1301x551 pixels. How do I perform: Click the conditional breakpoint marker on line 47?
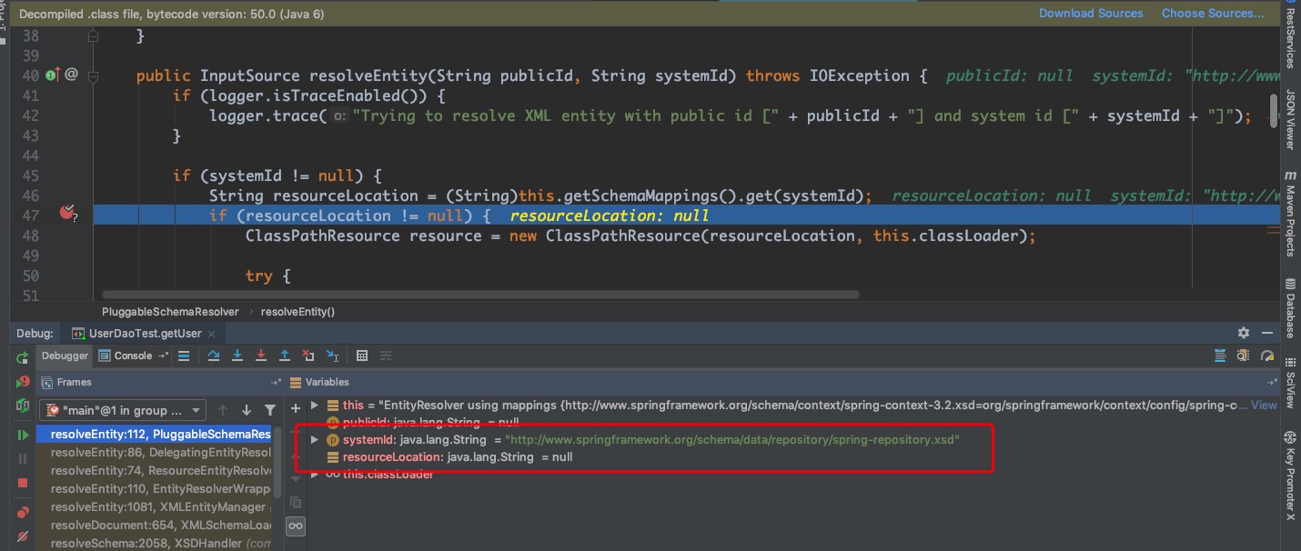[66, 213]
